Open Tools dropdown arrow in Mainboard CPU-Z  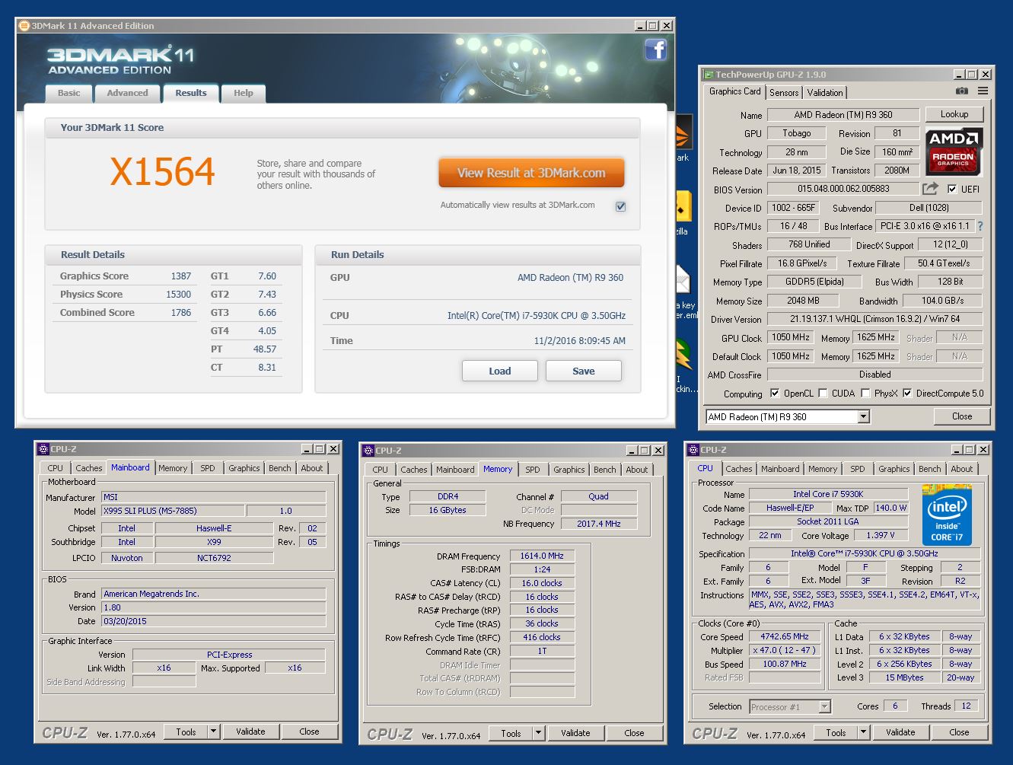[x=214, y=732]
